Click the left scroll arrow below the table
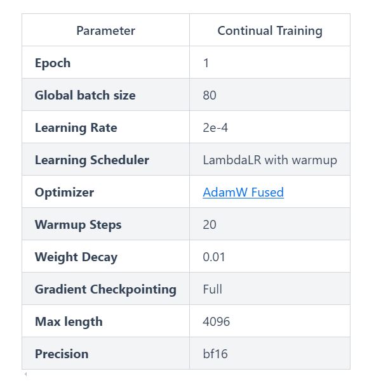Image resolution: width=381 pixels, height=388 pixels. [26, 375]
